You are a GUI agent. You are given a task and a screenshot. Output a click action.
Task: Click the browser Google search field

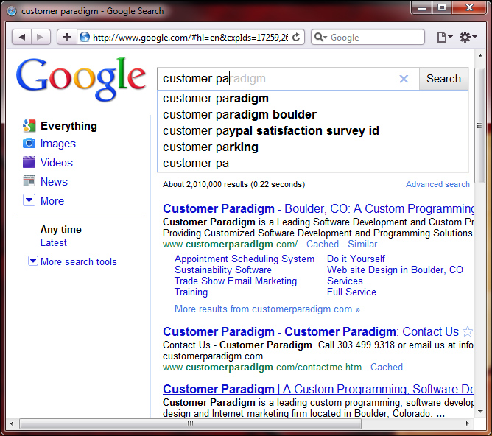click(368, 38)
